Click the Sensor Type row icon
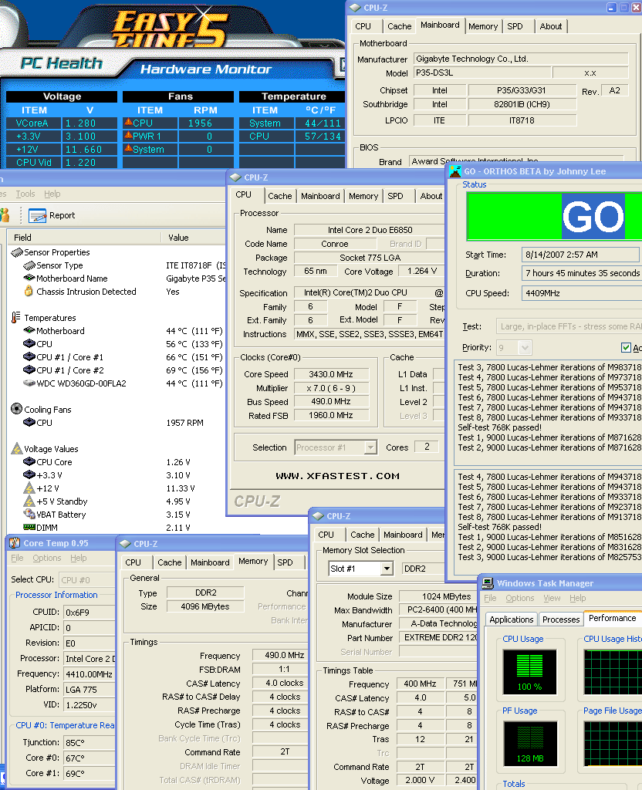This screenshot has height=790, width=642. pos(29,265)
